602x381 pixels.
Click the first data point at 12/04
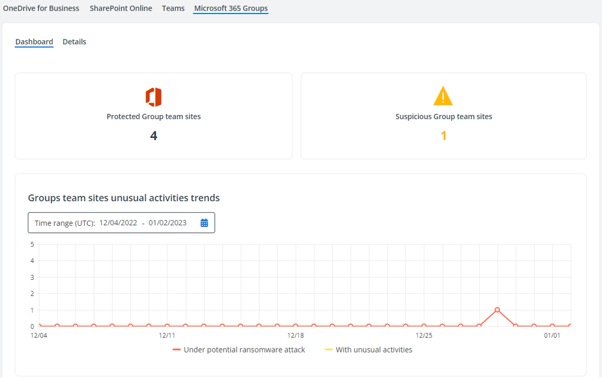click(40, 326)
